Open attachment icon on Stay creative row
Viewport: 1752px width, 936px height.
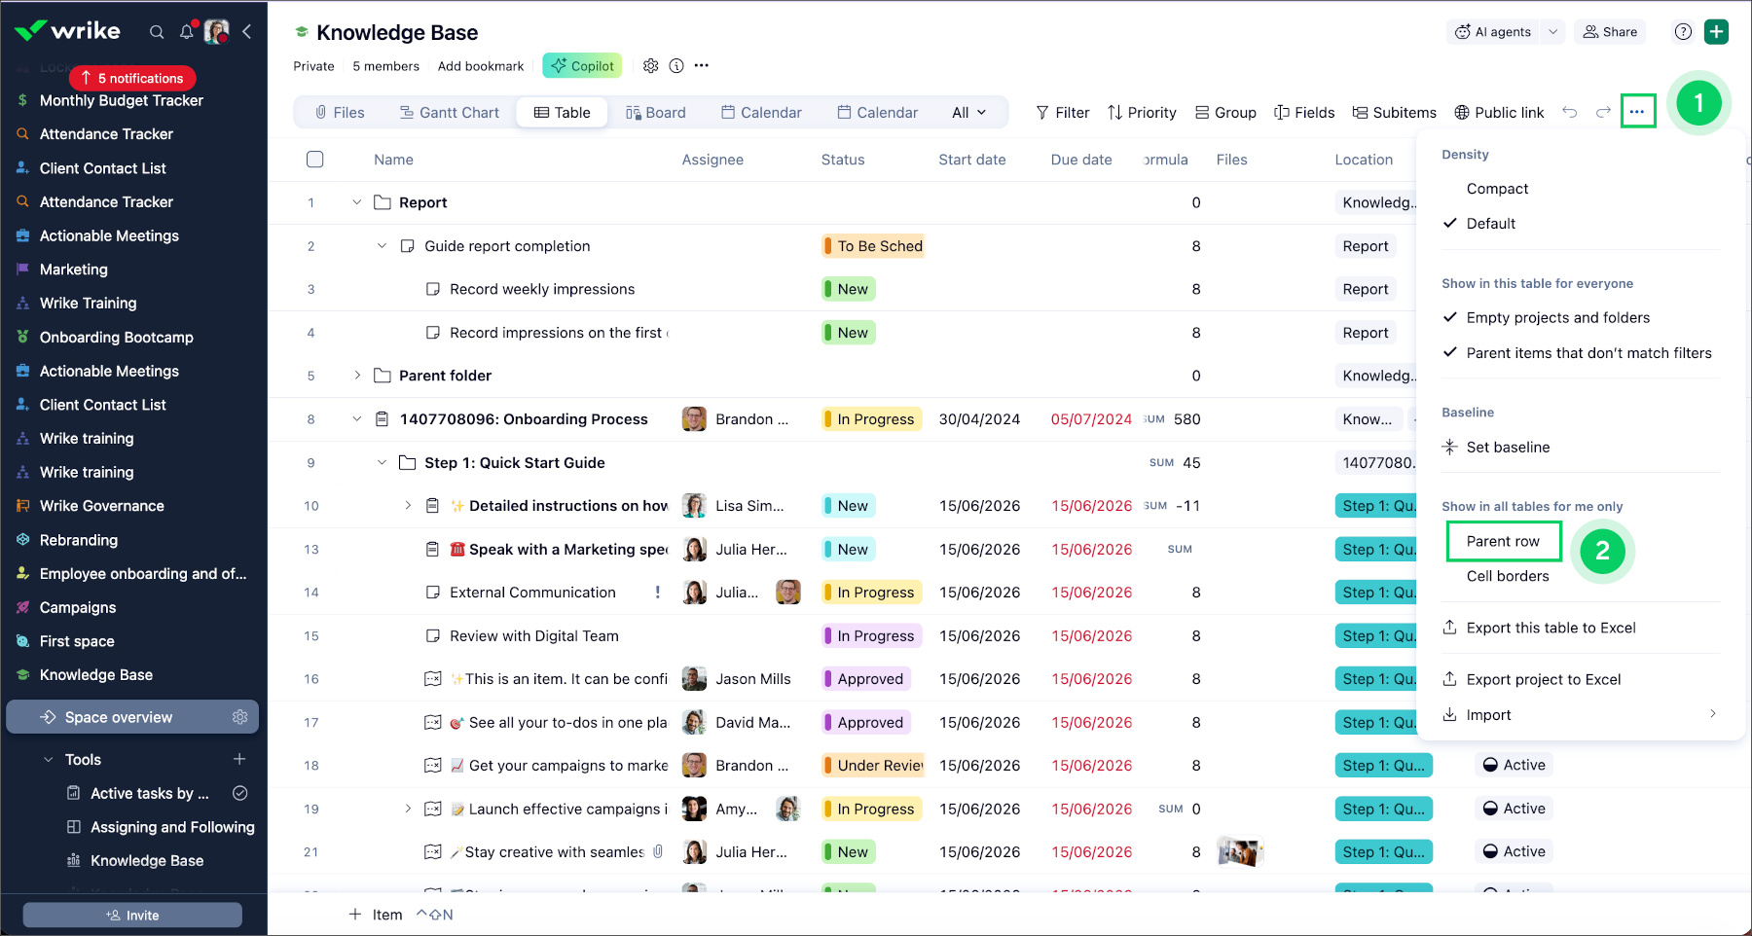658,851
